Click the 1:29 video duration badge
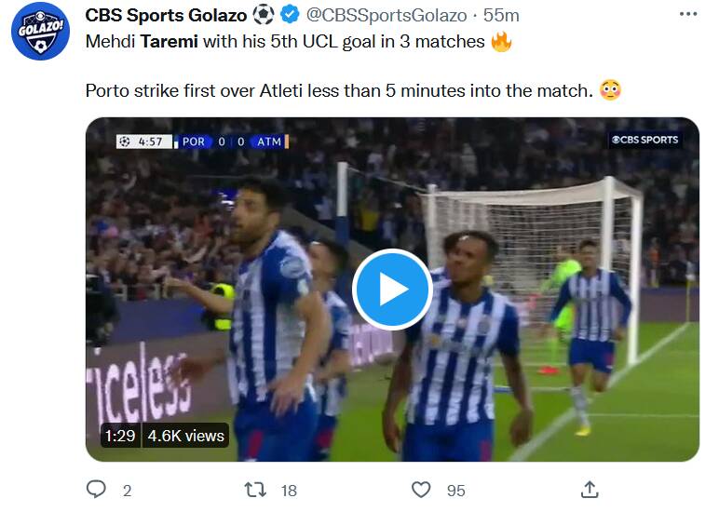The width and height of the screenshot is (719, 512). 119,435
